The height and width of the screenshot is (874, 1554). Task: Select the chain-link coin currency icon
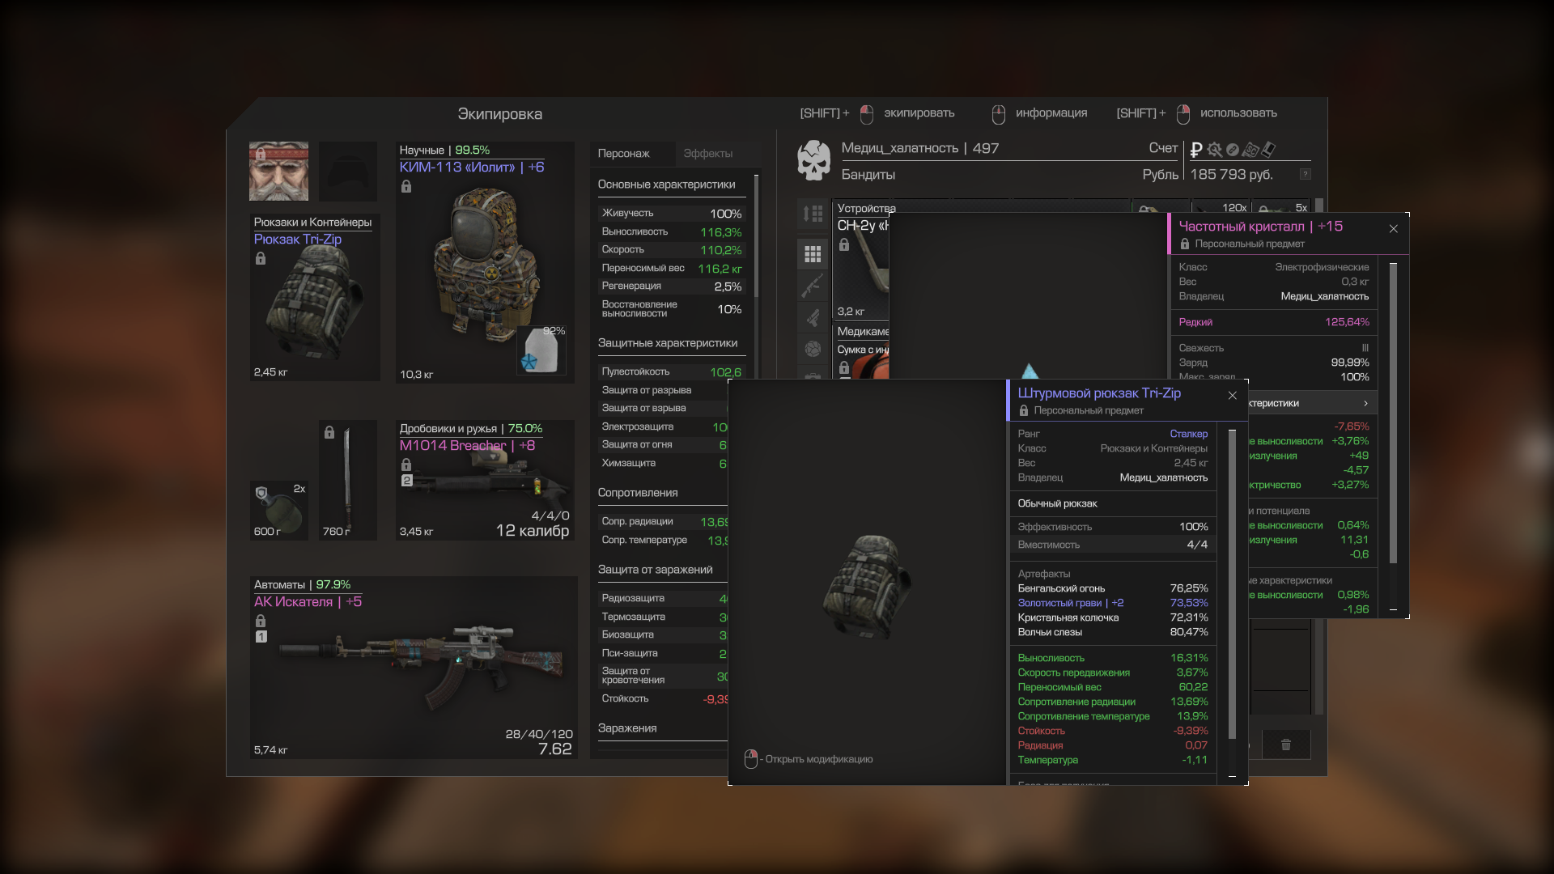pos(1233,150)
